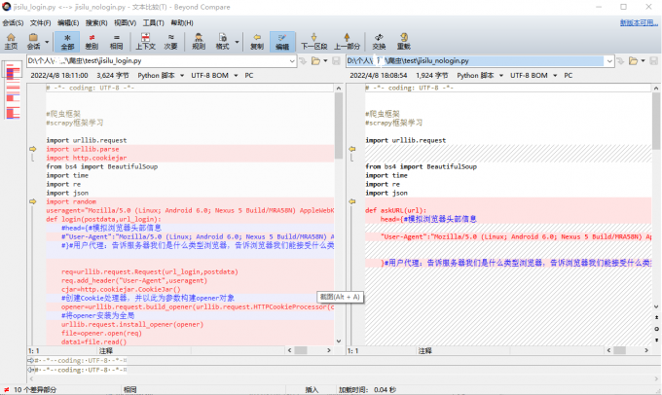Click left pane PC line ending label
The width and height of the screenshot is (662, 395).
[249, 76]
